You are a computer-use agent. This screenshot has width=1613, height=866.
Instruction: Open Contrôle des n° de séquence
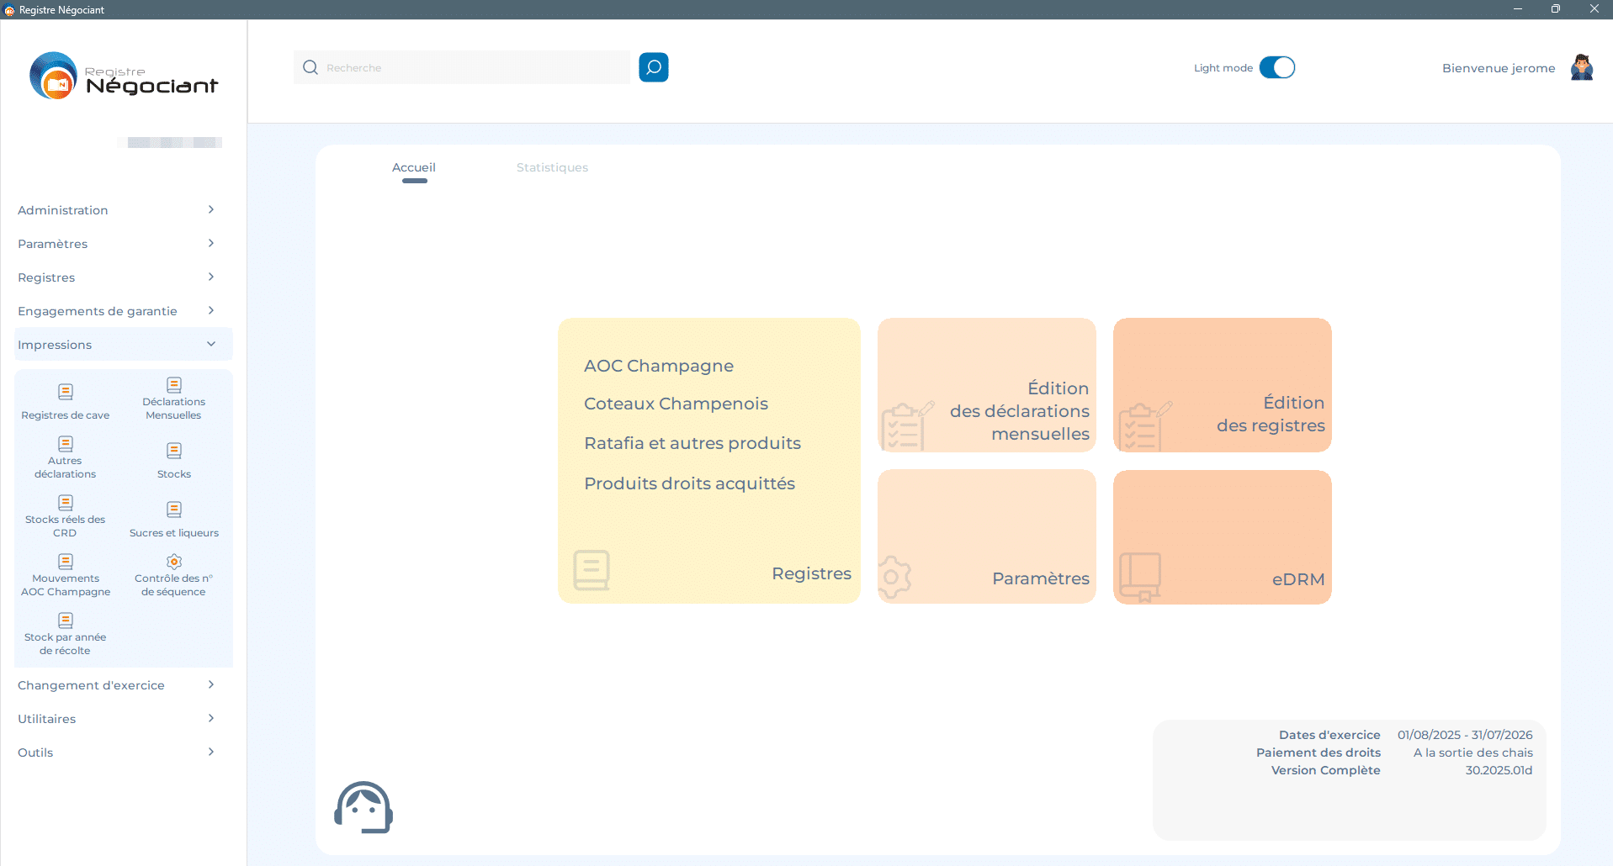174,562
